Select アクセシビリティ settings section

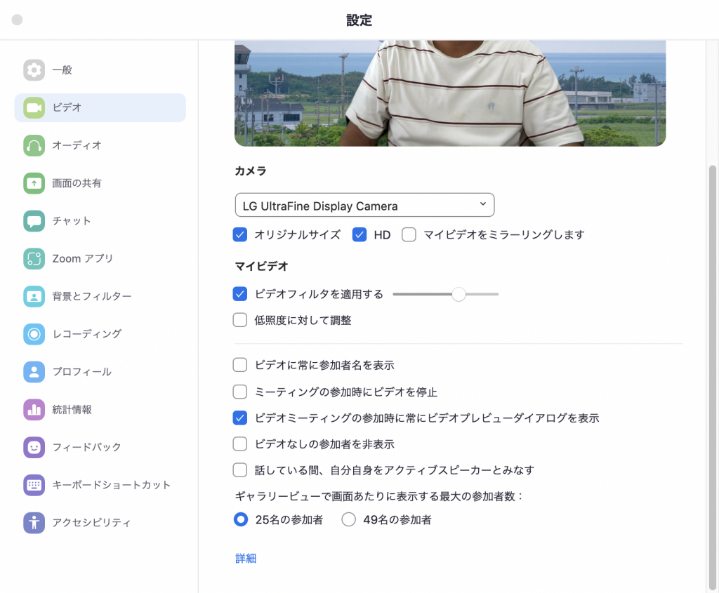(x=100, y=522)
